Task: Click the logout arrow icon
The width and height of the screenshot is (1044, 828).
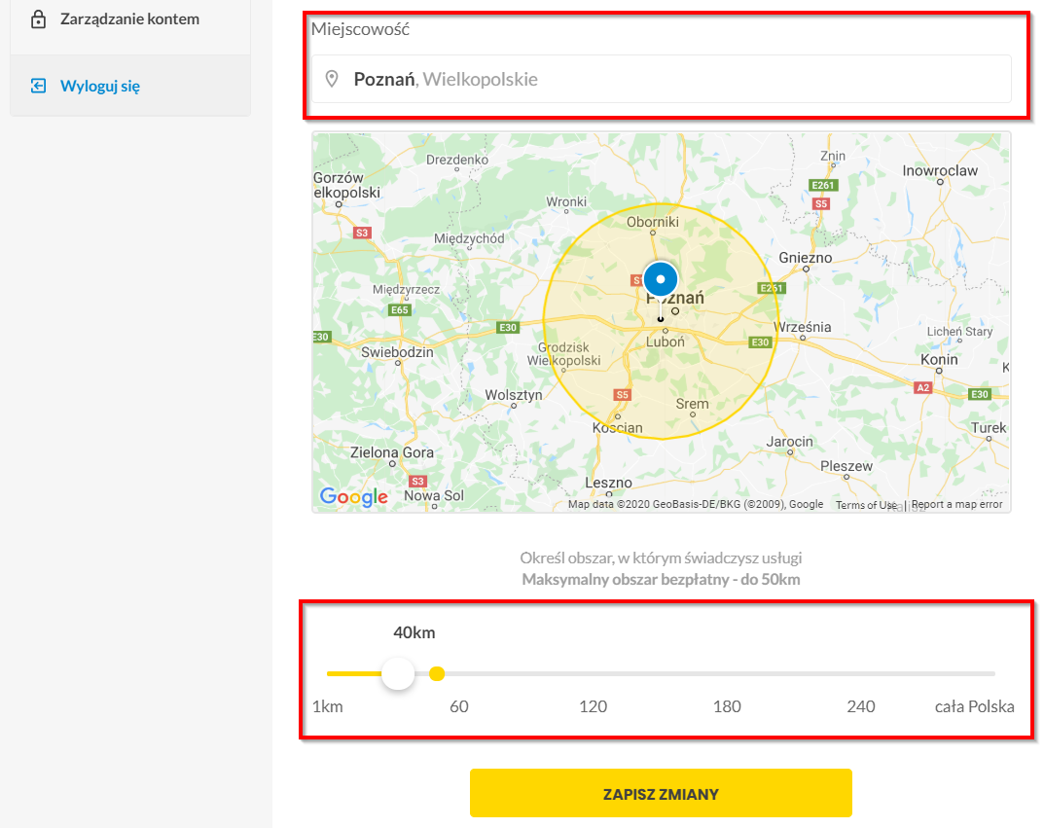Action: point(39,86)
